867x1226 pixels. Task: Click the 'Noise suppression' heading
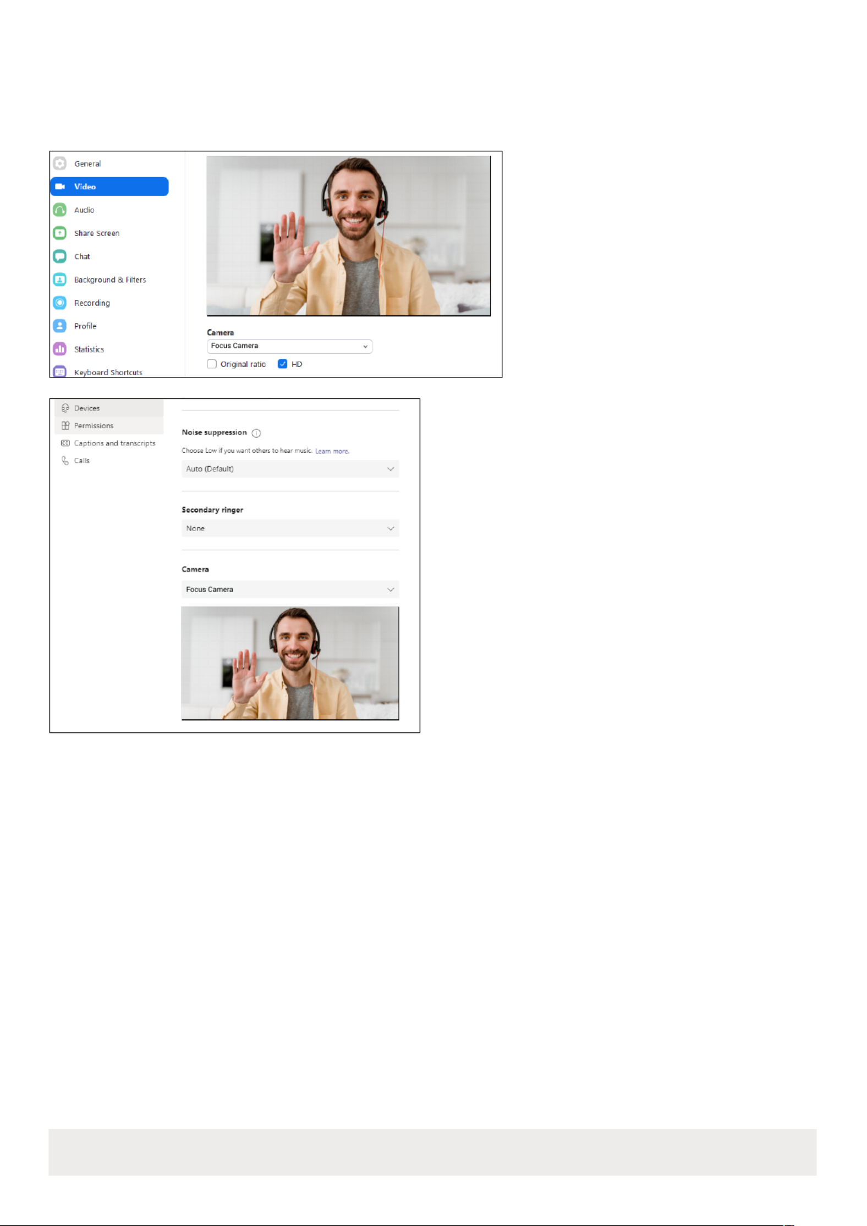[x=215, y=433]
